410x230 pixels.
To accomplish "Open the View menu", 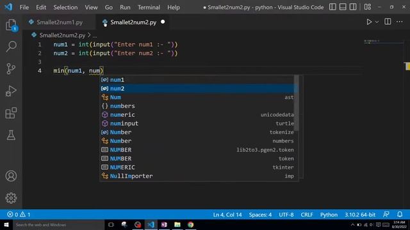I will coord(91,7).
